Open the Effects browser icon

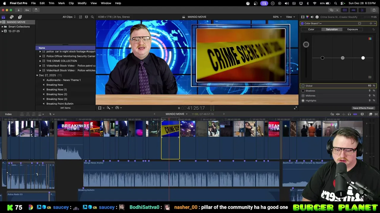click(370, 114)
